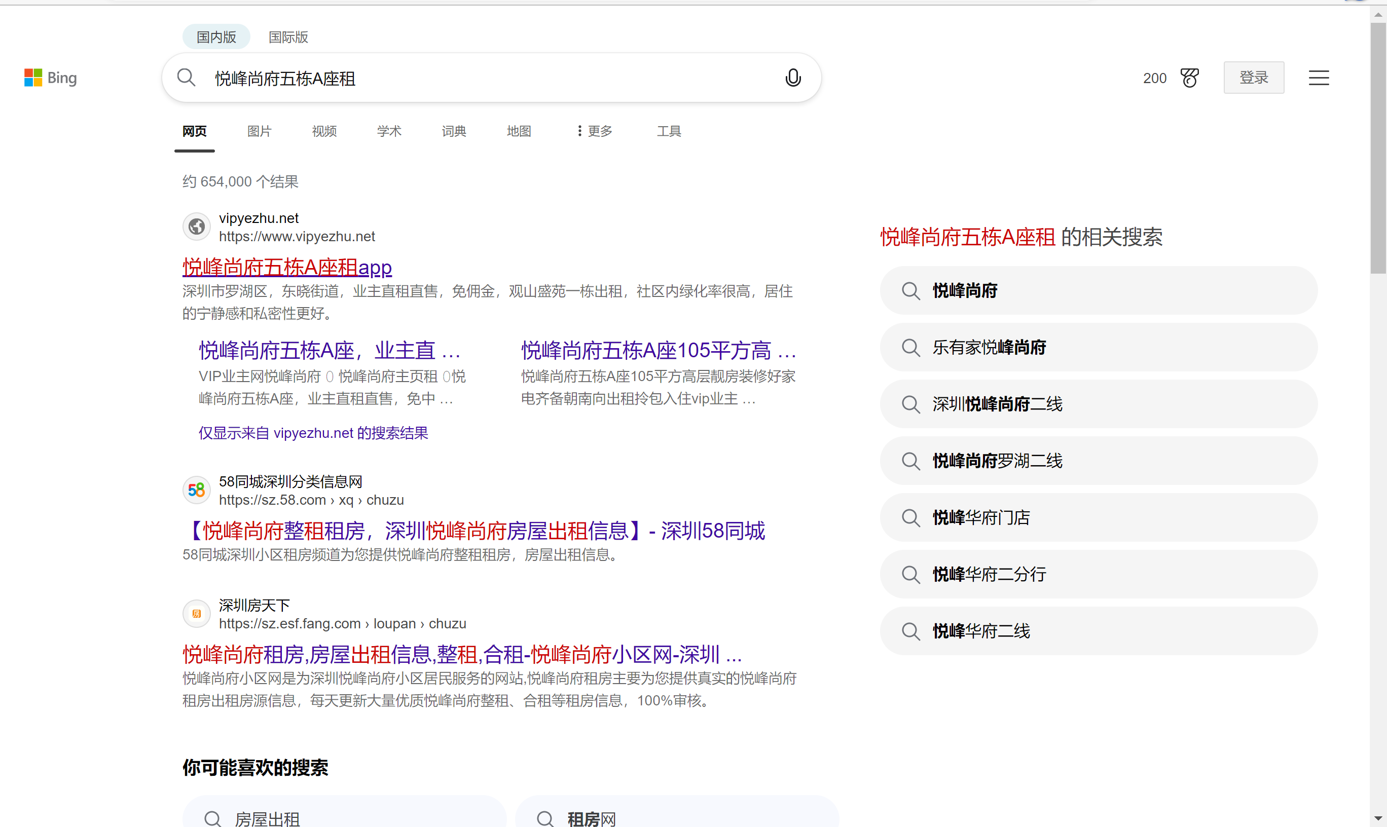Click 仅显示来自 vipyezhu.net 的搜索结果 link

(313, 433)
